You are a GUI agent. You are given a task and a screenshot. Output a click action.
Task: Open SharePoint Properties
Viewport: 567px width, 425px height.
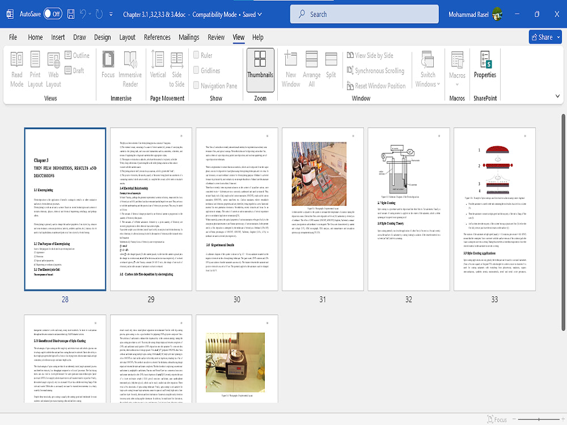click(x=485, y=65)
